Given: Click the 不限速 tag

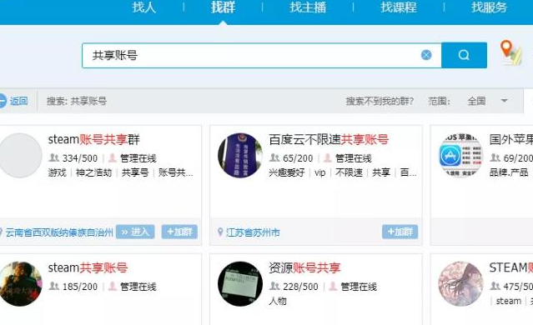Looking at the screenshot, I should pos(349,172).
